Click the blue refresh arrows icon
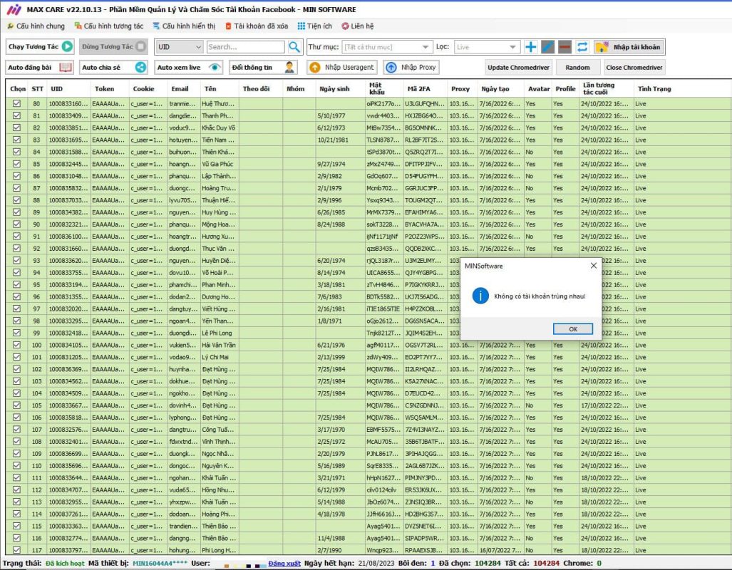The image size is (732, 570). click(x=582, y=47)
